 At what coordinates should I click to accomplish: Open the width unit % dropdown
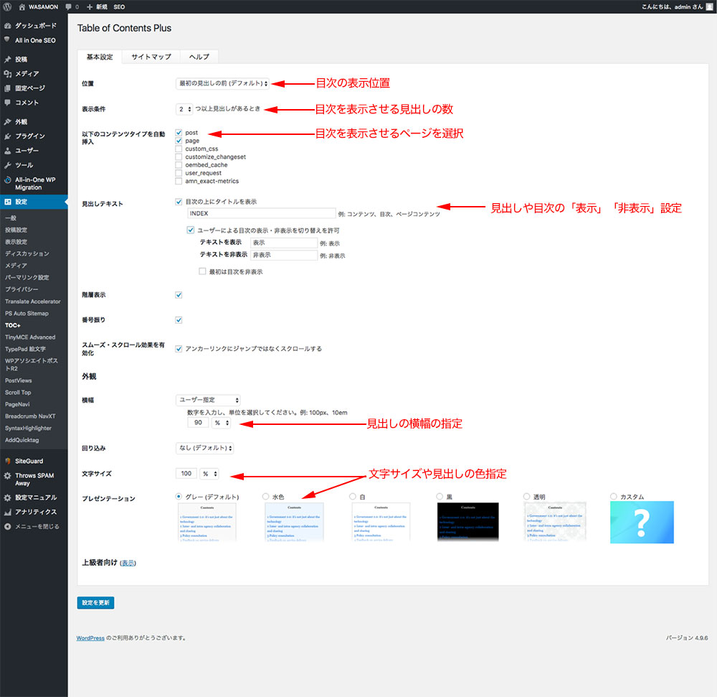point(221,422)
